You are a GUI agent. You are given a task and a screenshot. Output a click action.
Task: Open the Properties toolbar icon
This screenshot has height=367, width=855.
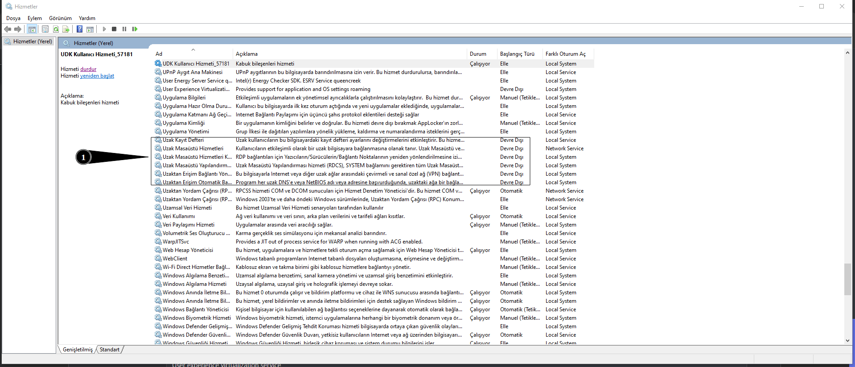pyautogui.click(x=45, y=29)
